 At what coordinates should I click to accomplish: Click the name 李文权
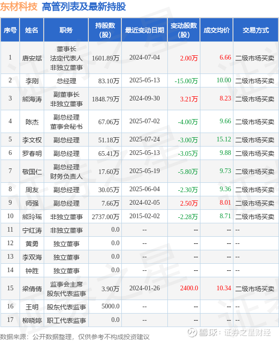(32, 140)
